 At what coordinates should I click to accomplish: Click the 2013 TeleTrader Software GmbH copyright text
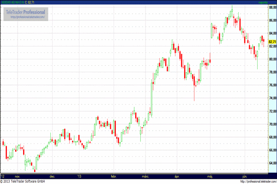25,181
